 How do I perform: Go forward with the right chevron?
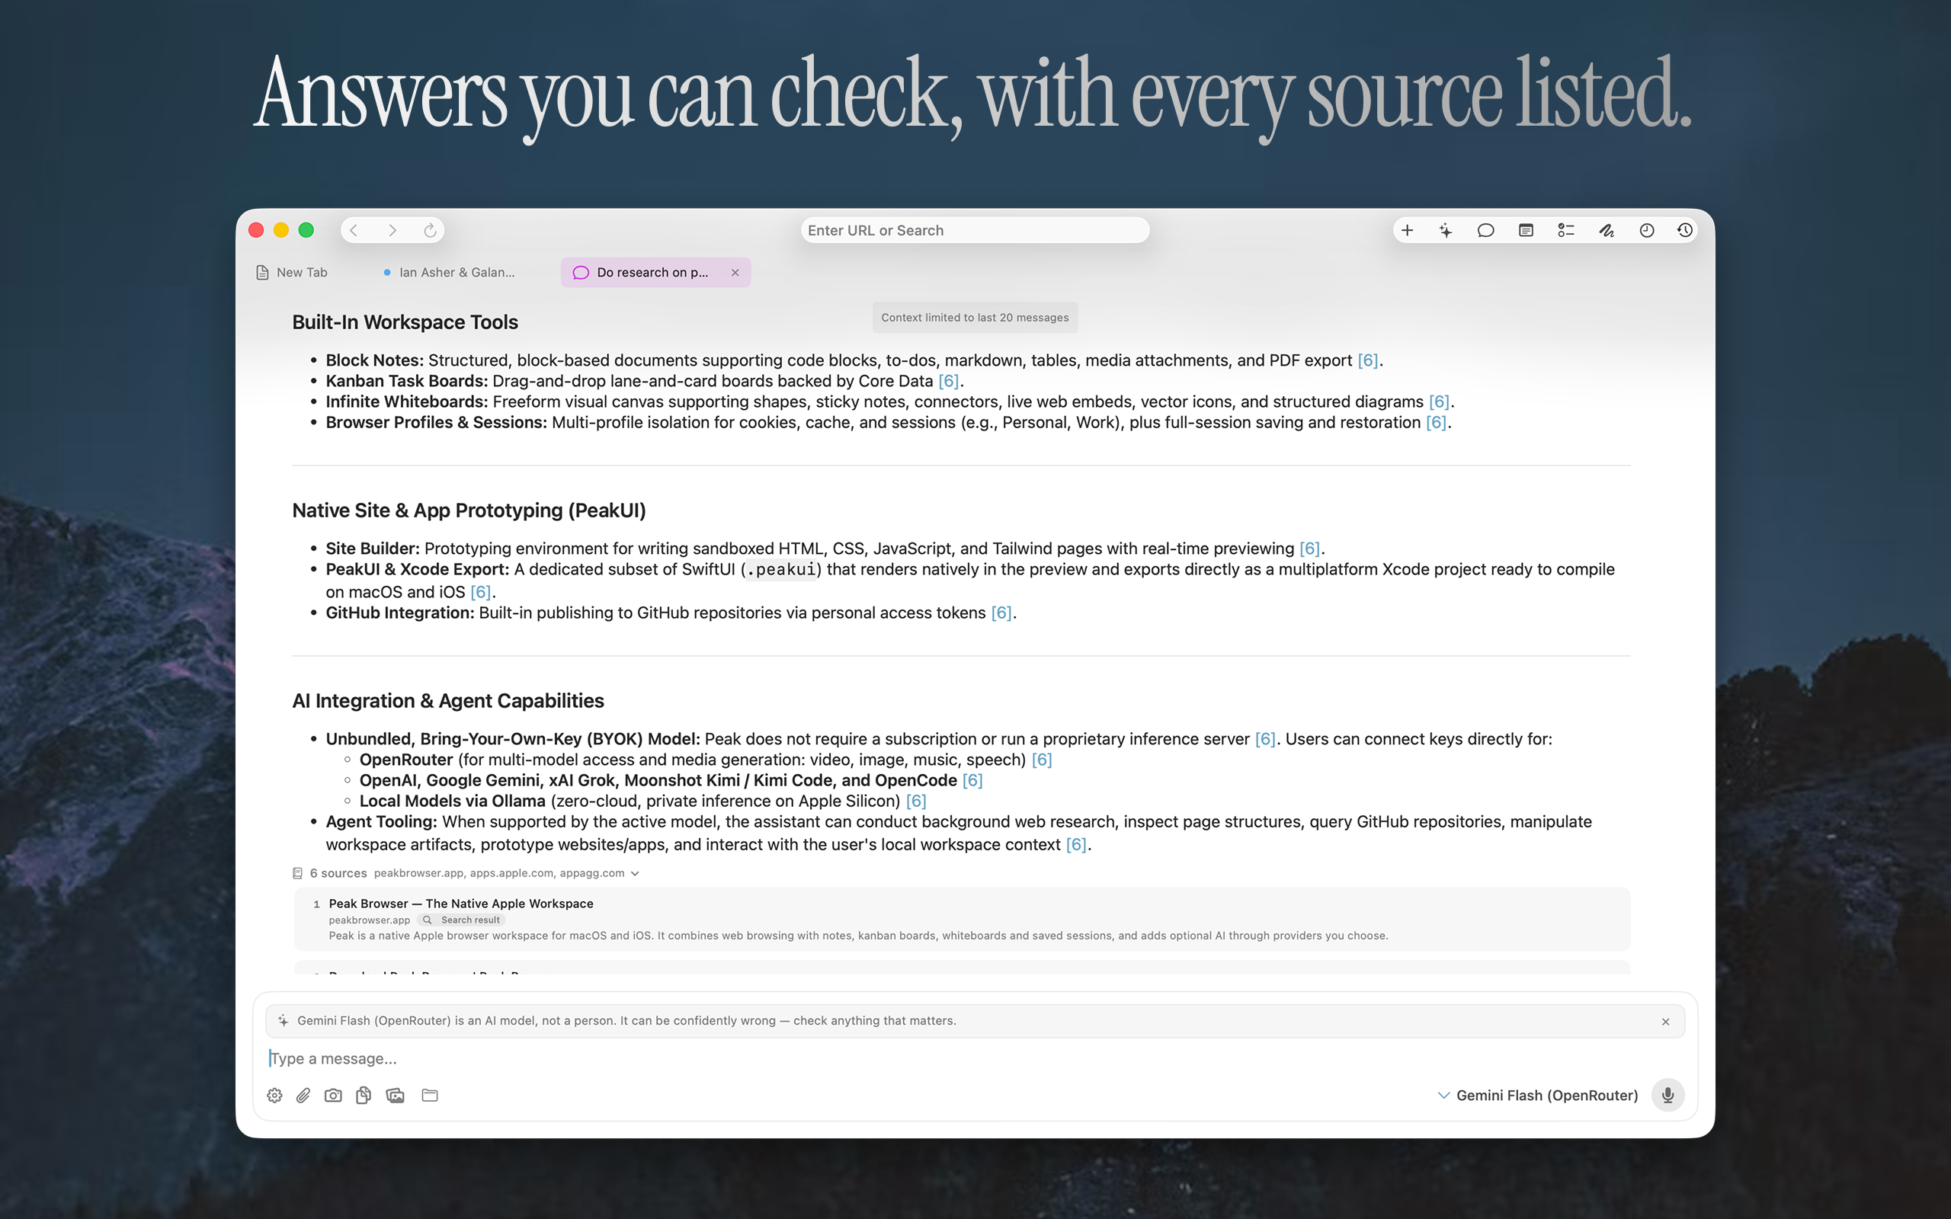pos(392,231)
